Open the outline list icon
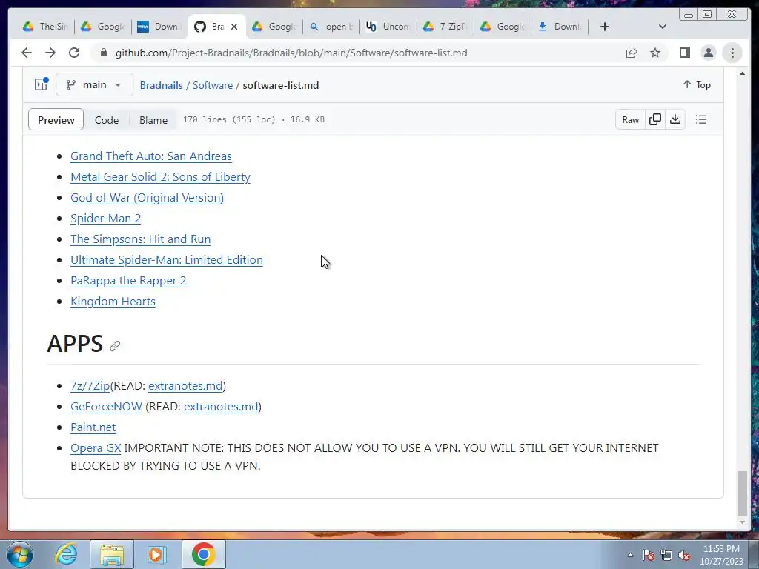The height and width of the screenshot is (569, 759). [701, 119]
